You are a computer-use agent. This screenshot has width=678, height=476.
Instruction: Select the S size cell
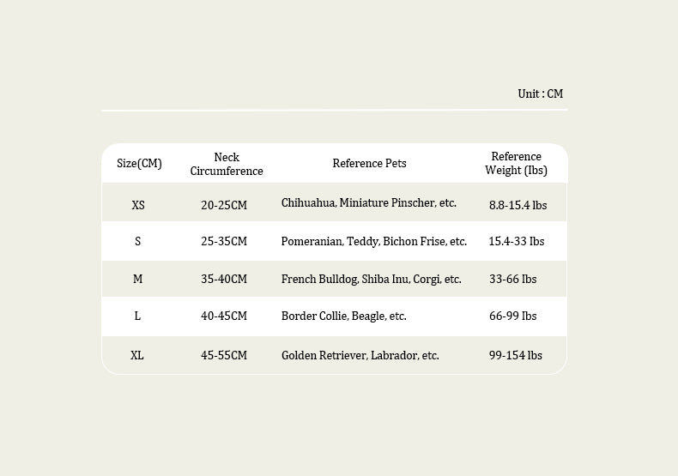[137, 241]
